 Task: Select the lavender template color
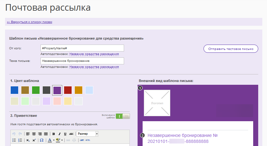(46, 101)
